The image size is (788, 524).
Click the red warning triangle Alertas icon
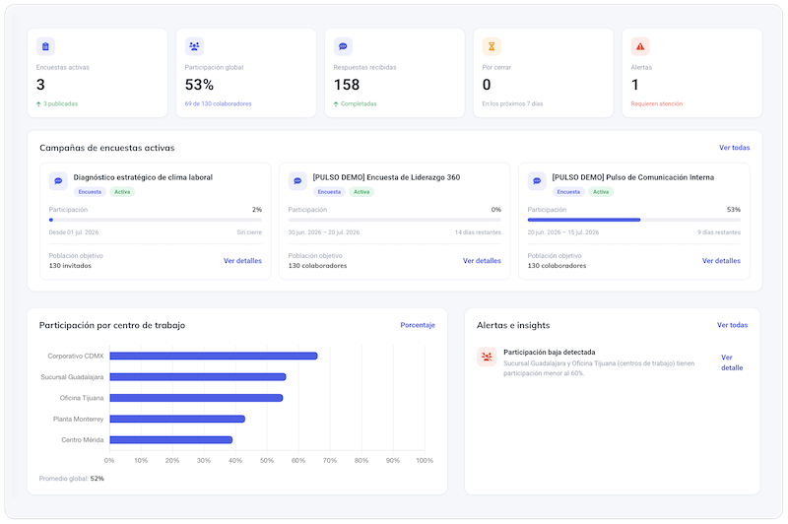point(640,46)
